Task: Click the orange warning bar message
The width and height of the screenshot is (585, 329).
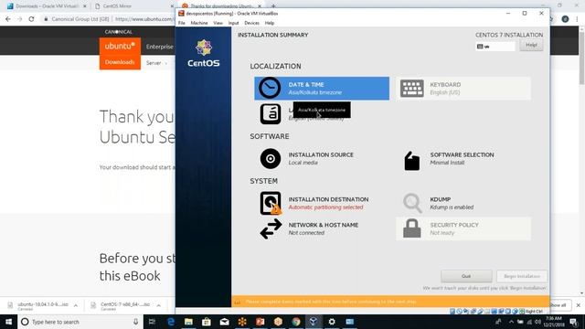Action: pos(331,302)
